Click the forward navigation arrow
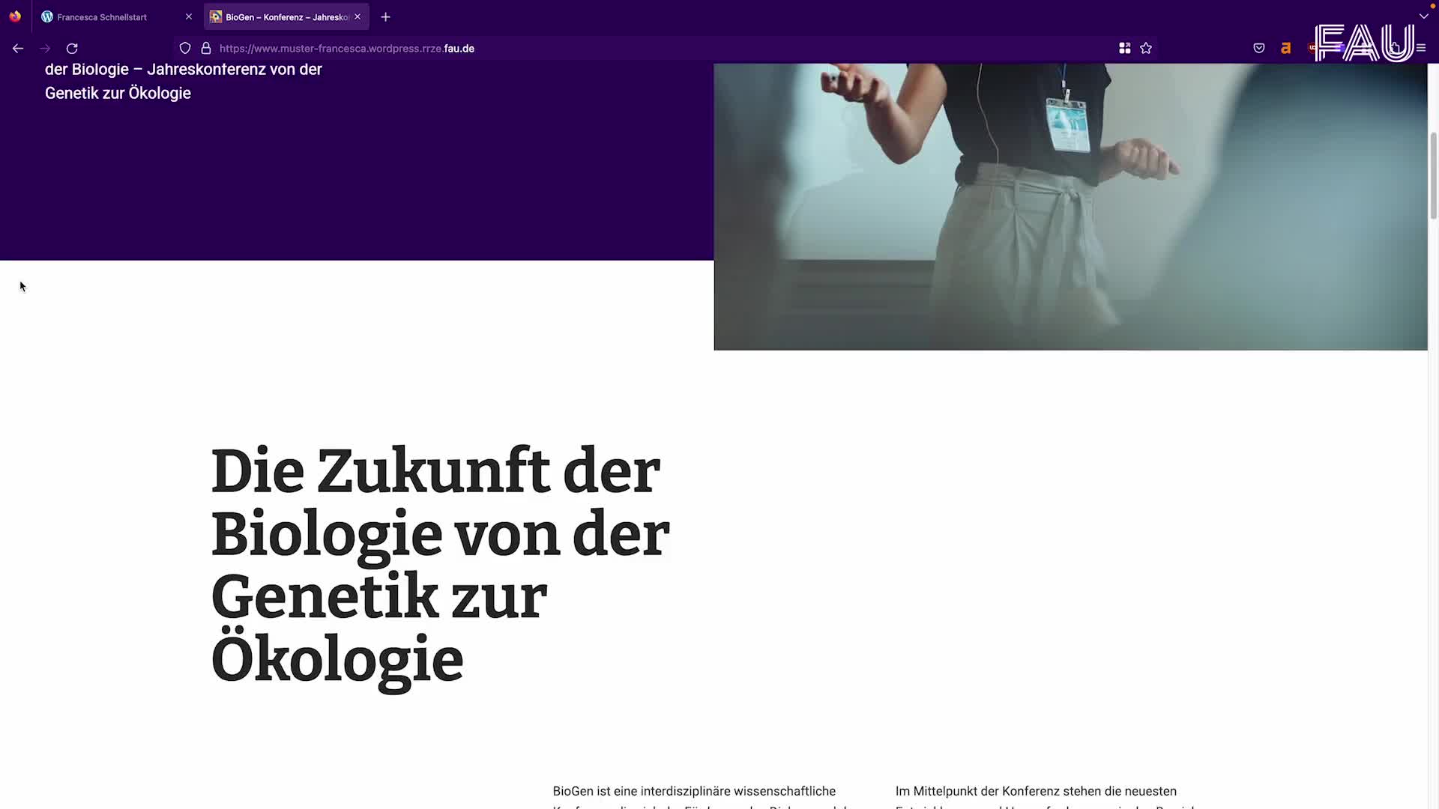This screenshot has width=1439, height=809. [45, 48]
